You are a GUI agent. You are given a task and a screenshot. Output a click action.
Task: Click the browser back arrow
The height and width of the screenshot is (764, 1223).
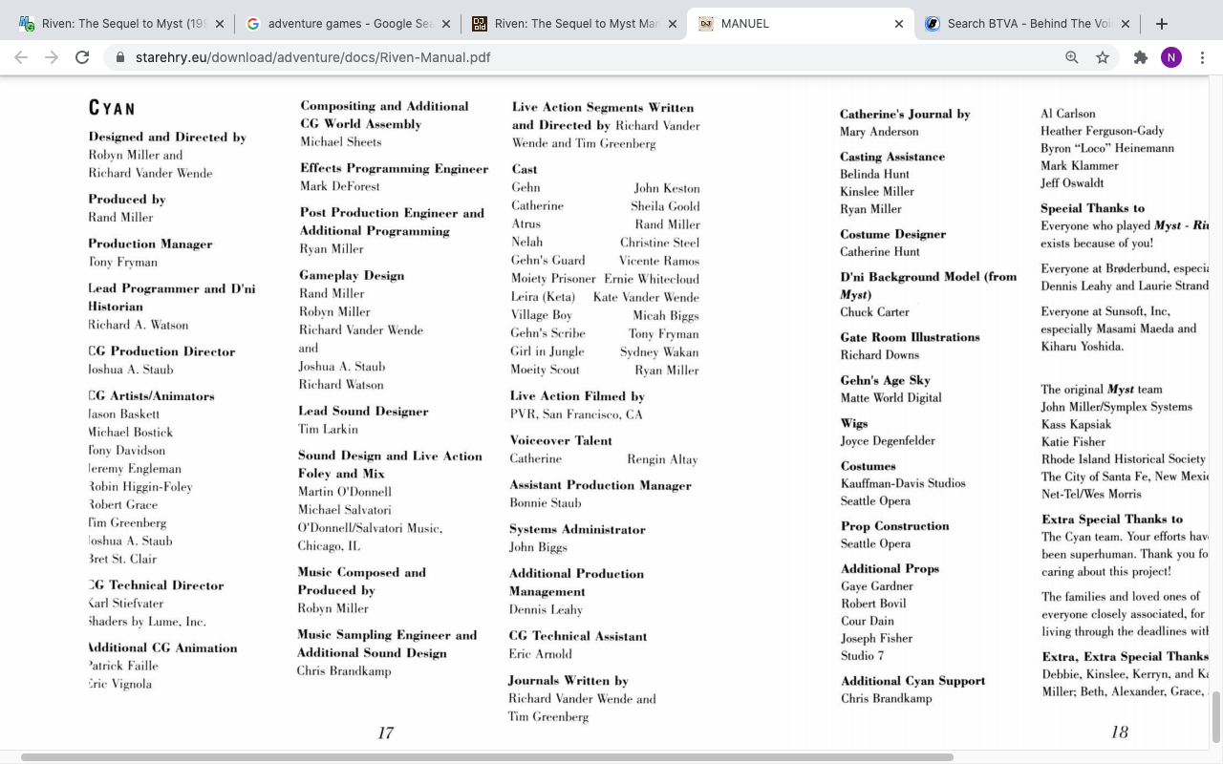(x=21, y=57)
